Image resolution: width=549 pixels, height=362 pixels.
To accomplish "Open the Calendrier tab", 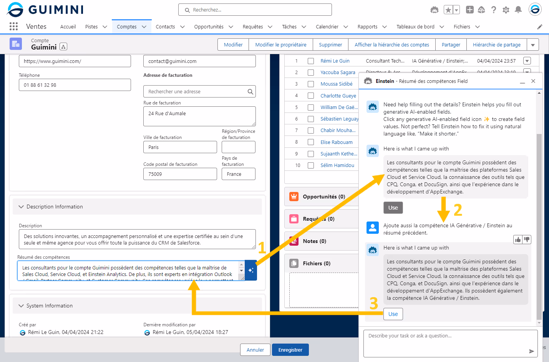I will (327, 27).
